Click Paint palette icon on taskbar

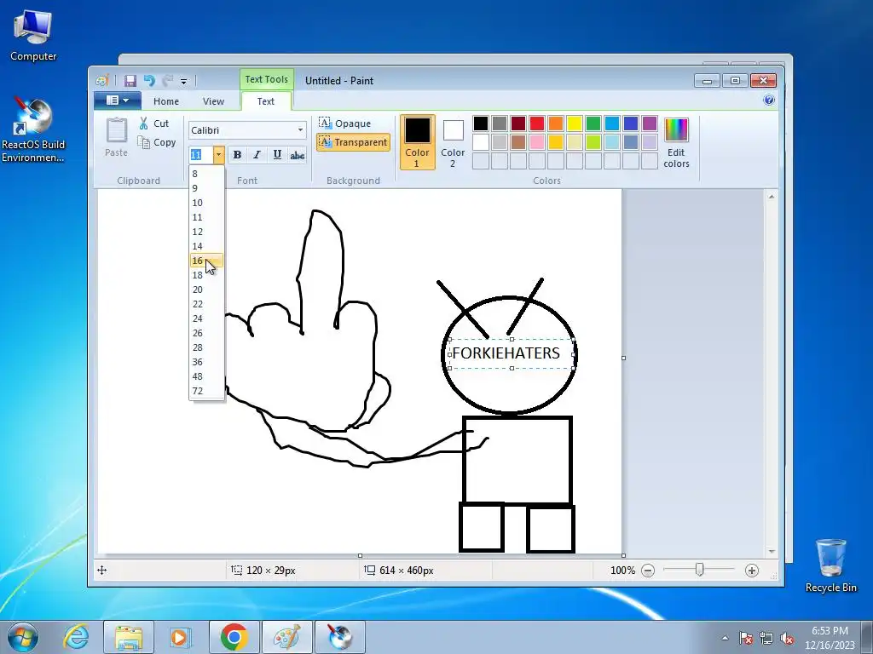pyautogui.click(x=287, y=637)
